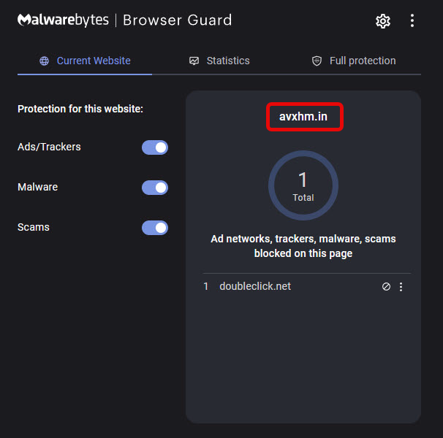
Task: Click the blocked icon beside doubleclick.net
Action: point(386,286)
